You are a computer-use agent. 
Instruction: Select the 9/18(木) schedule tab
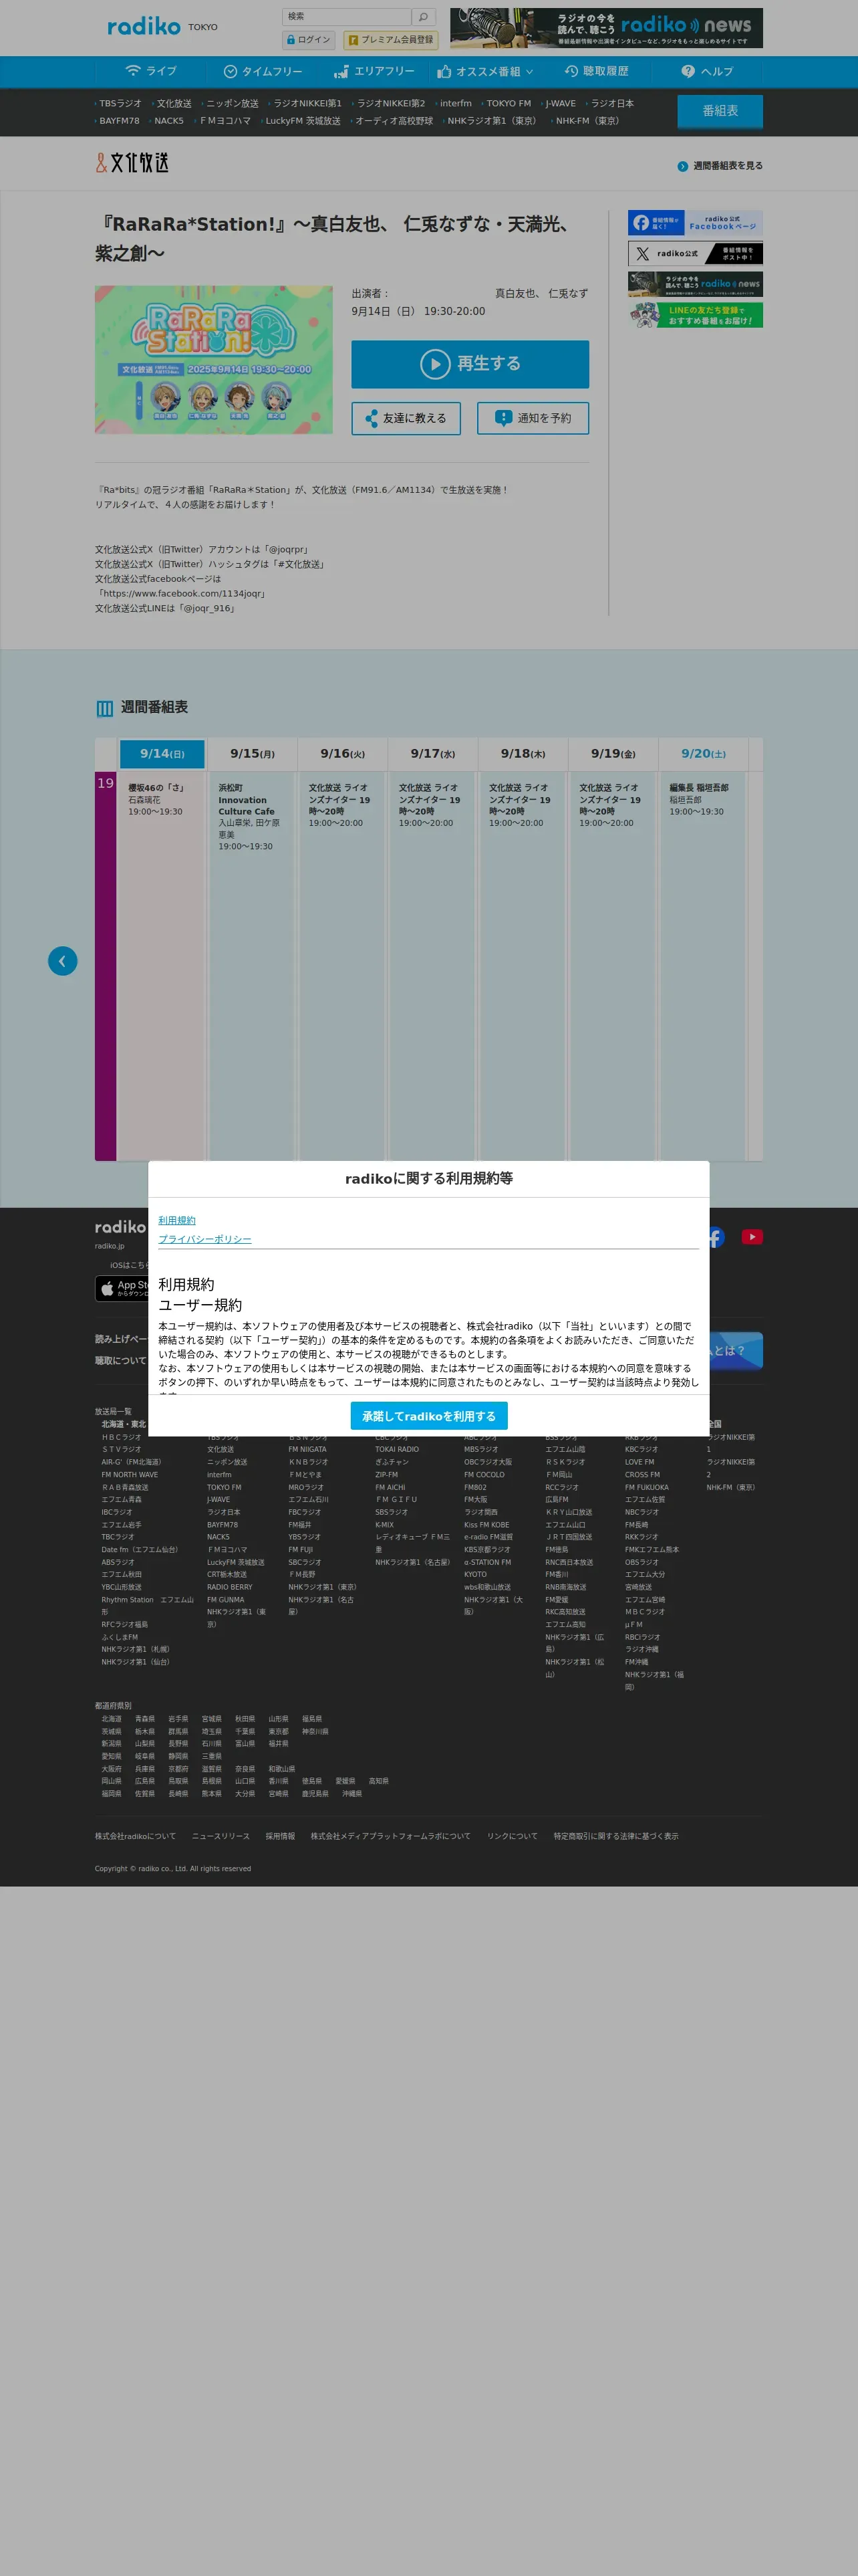click(523, 754)
